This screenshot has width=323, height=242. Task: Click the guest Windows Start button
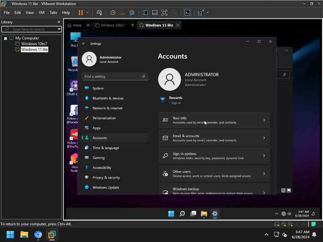171,214
